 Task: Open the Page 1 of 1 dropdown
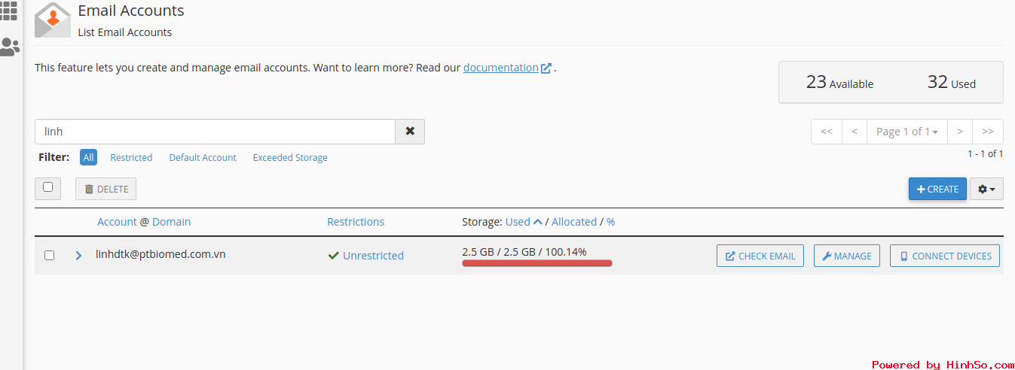pyautogui.click(x=907, y=131)
